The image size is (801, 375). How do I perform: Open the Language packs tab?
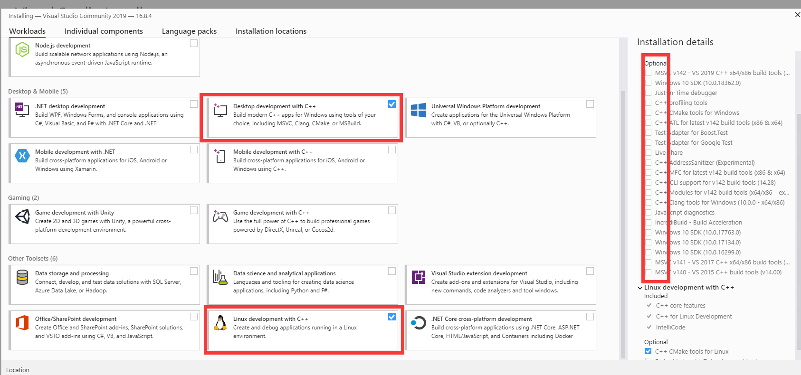[x=189, y=31]
